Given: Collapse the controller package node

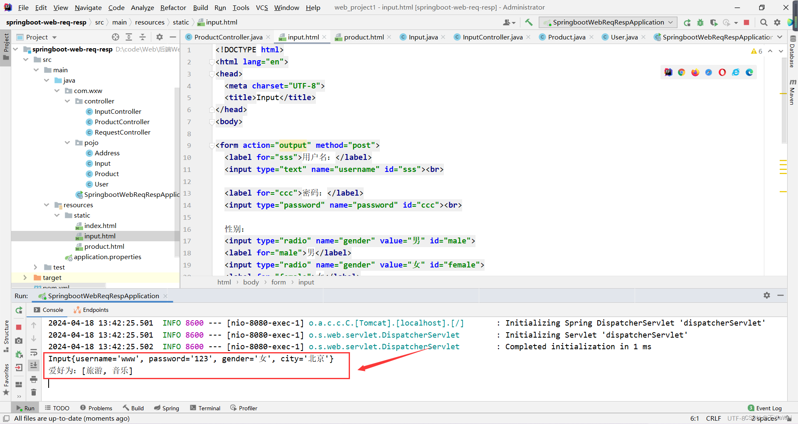Looking at the screenshot, I should (x=67, y=101).
